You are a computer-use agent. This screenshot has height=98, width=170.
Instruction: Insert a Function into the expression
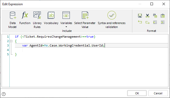[x=25, y=18]
